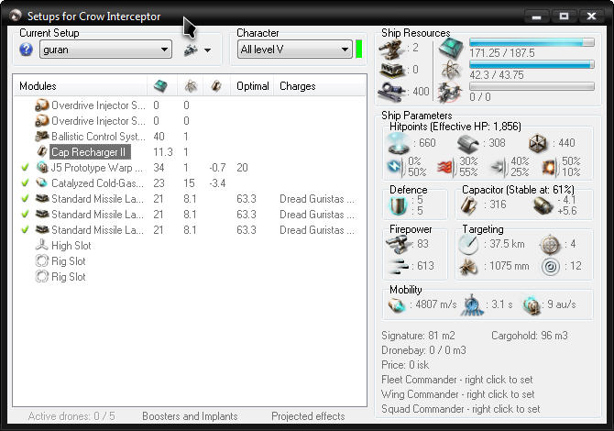This screenshot has width=614, height=431.
Task: Open the All level V character dropdown
Action: click(x=294, y=50)
